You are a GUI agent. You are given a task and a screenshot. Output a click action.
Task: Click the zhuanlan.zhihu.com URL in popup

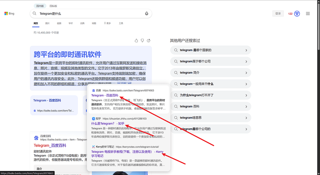[124, 119]
